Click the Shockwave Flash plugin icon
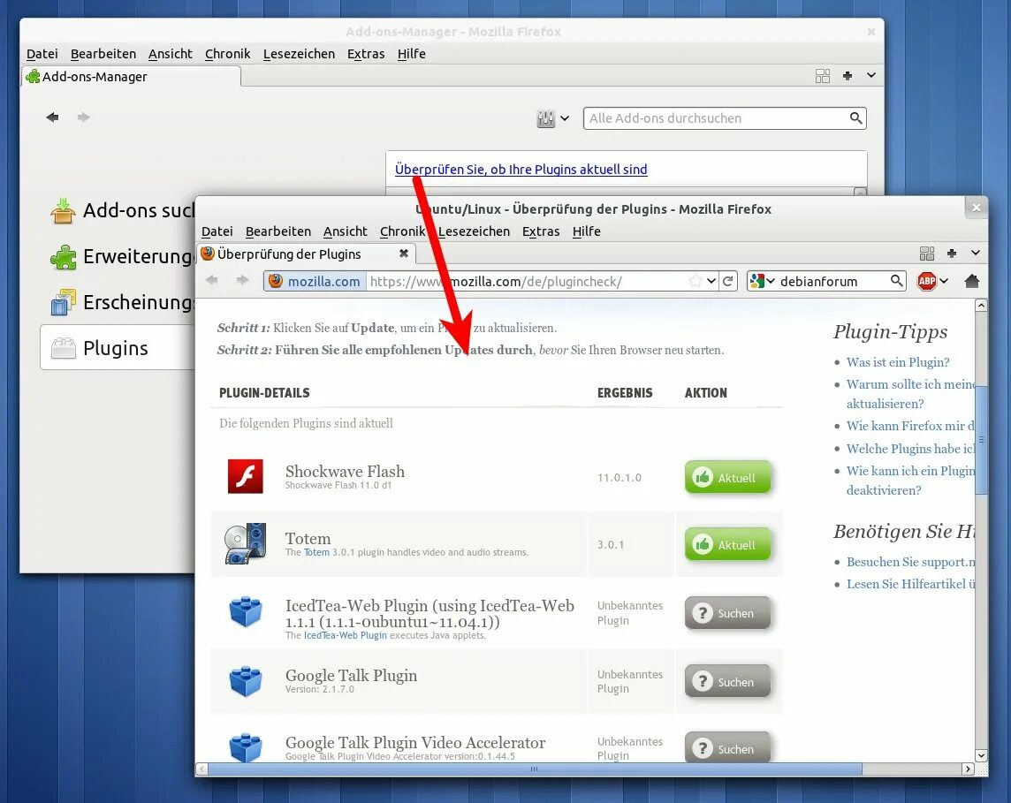The height and width of the screenshot is (803, 1011). point(246,476)
